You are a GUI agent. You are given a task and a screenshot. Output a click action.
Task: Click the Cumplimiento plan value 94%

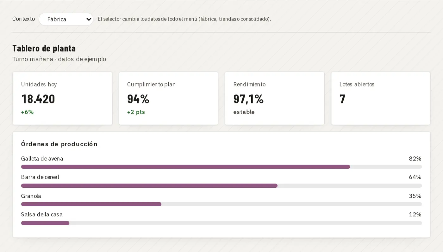click(x=138, y=99)
